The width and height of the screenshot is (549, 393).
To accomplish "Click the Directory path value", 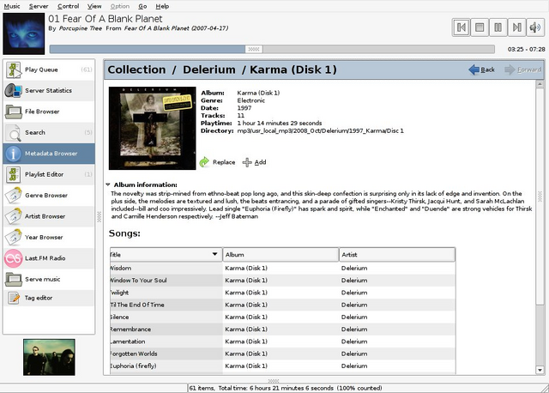I will pos(320,131).
